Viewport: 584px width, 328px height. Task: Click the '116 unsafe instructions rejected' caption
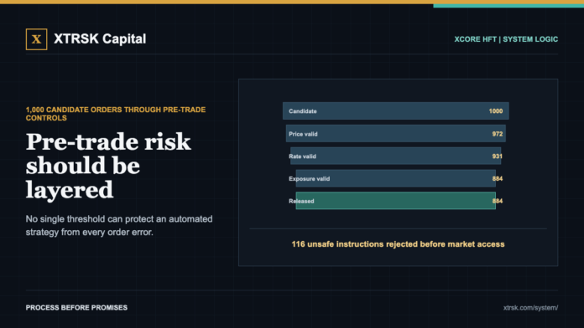(x=398, y=244)
